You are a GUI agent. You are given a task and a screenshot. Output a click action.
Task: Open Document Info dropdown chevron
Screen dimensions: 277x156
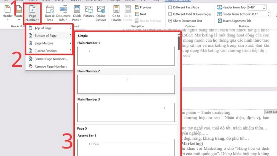(x=66, y=20)
